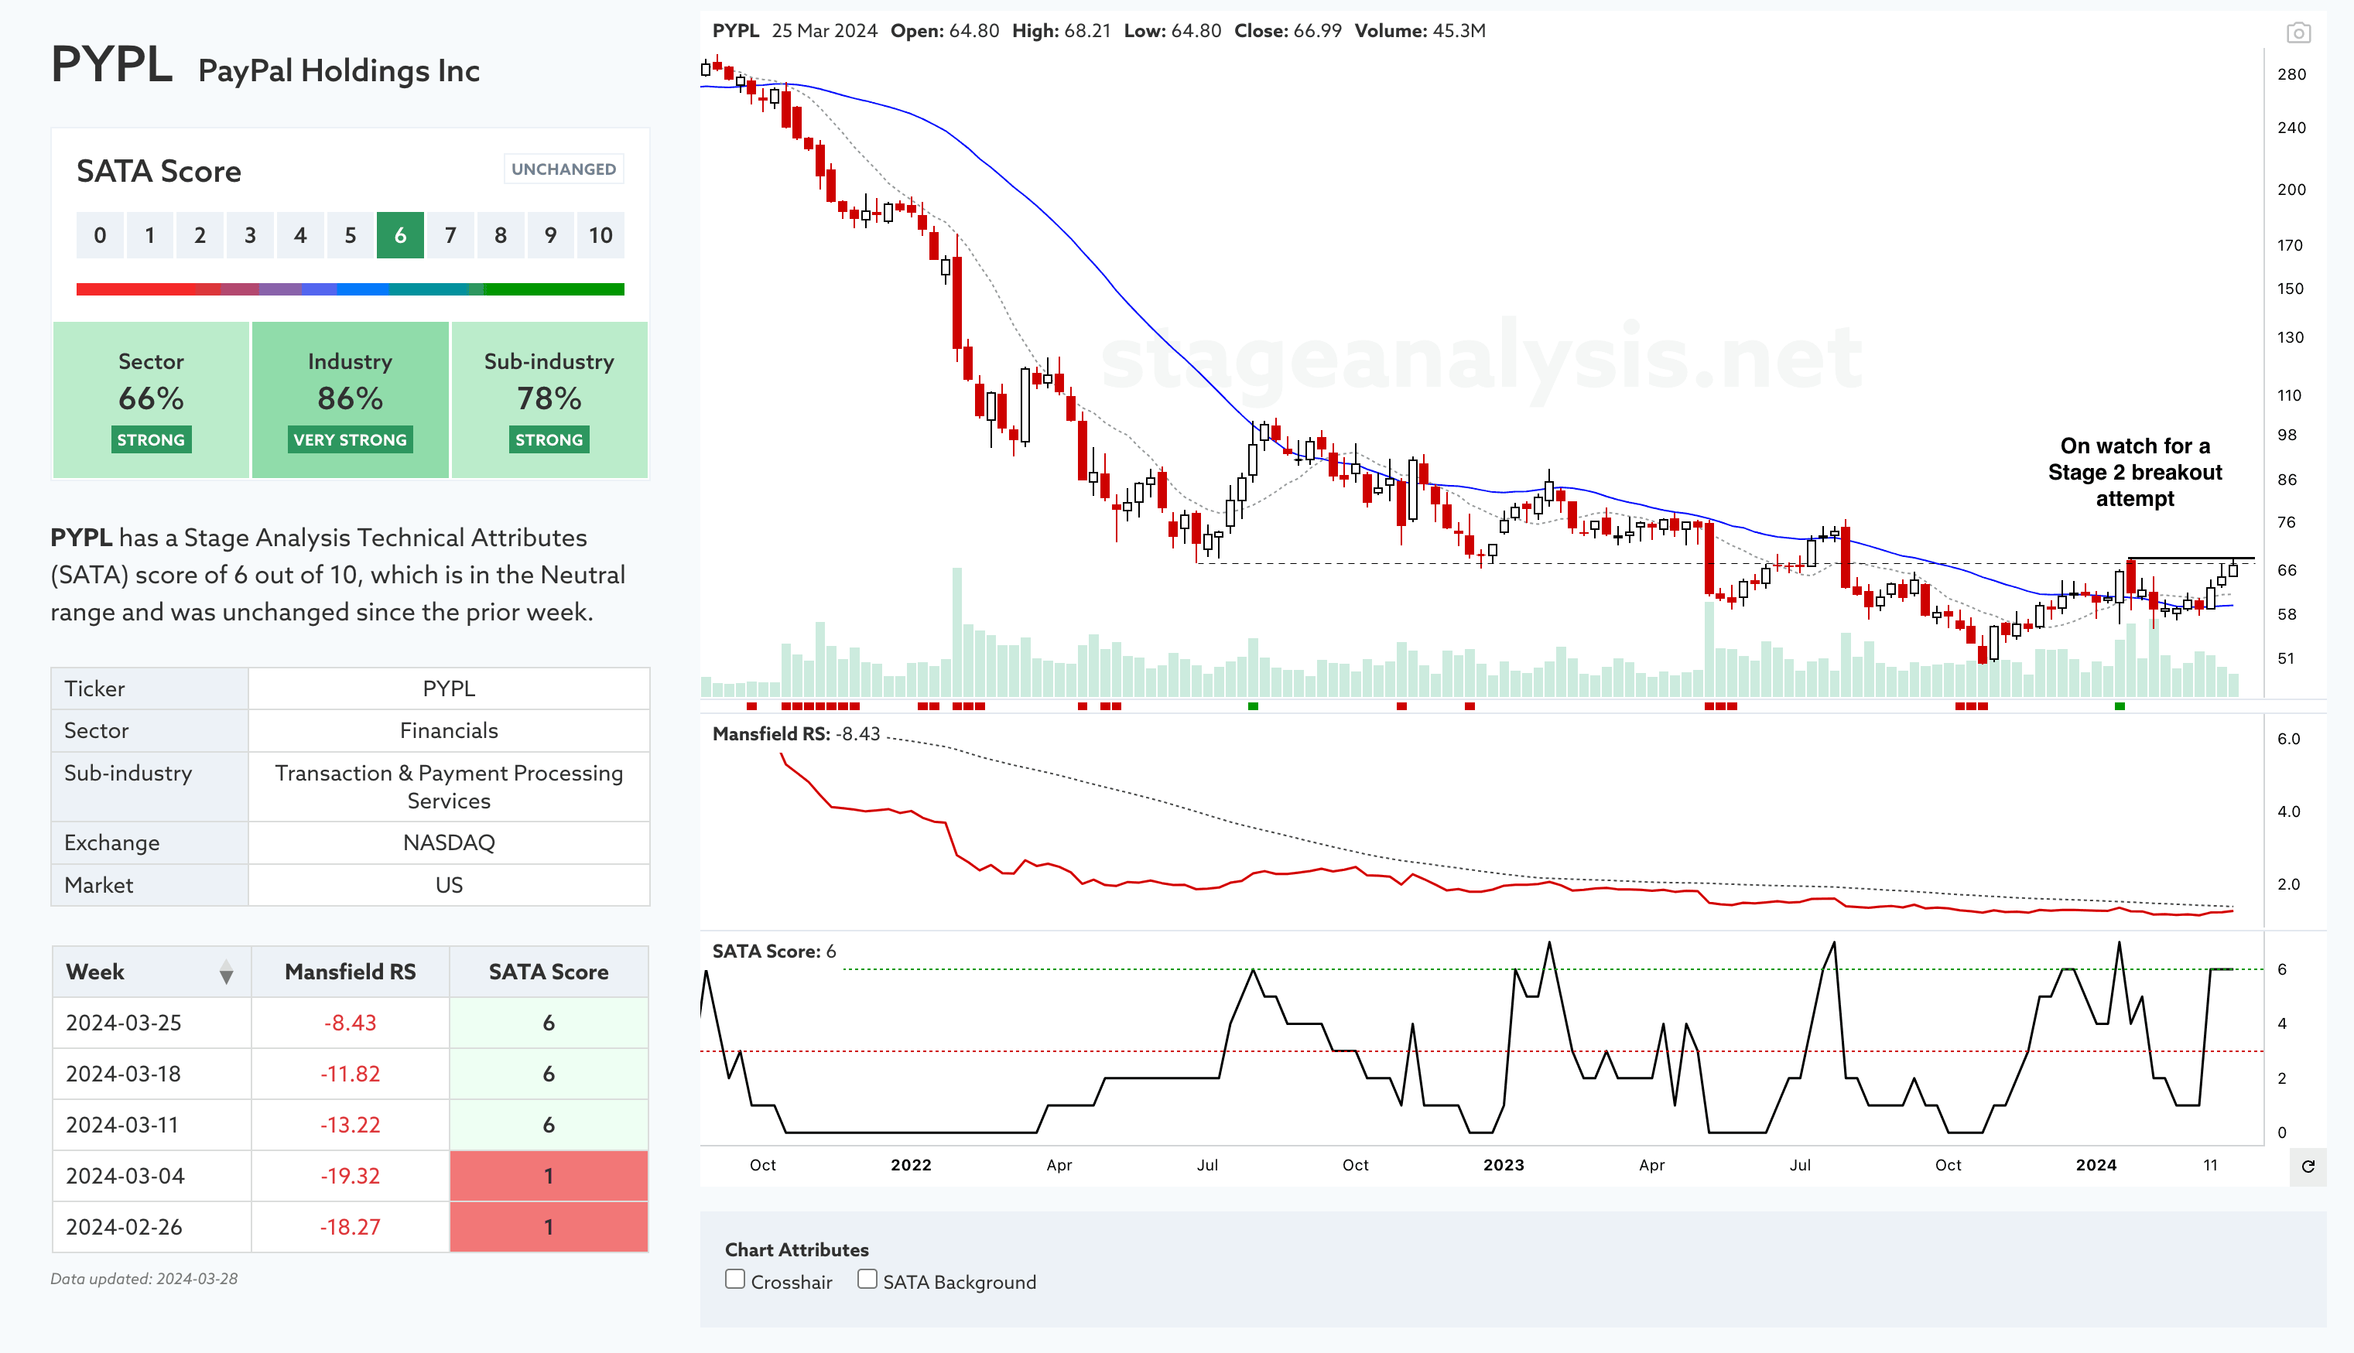The image size is (2354, 1353).
Task: Click the 2024-02-26 week cell
Action: (x=152, y=1228)
